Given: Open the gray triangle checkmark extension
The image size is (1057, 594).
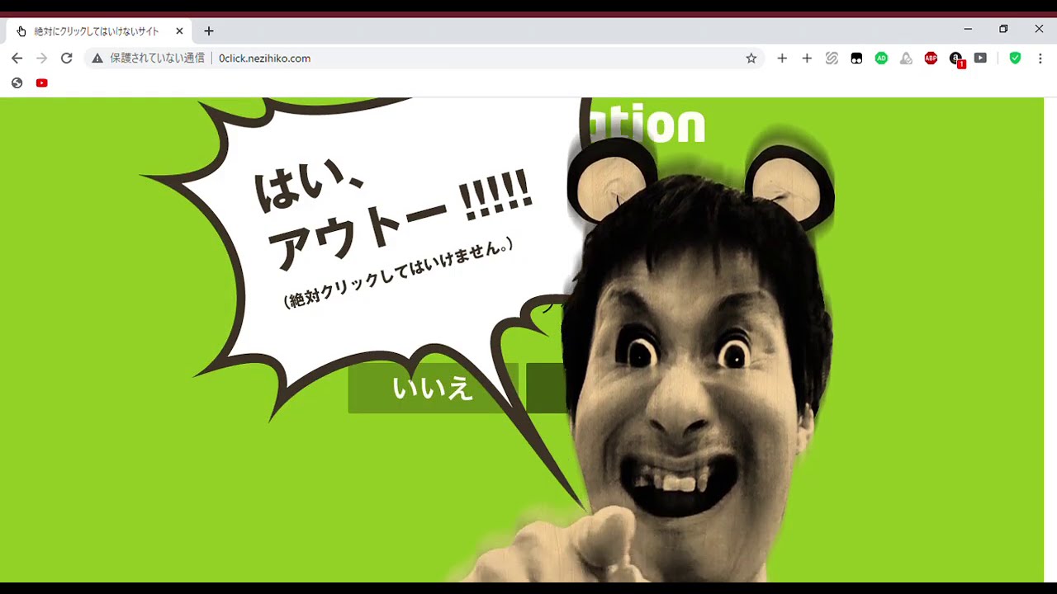Looking at the screenshot, I should coord(906,59).
